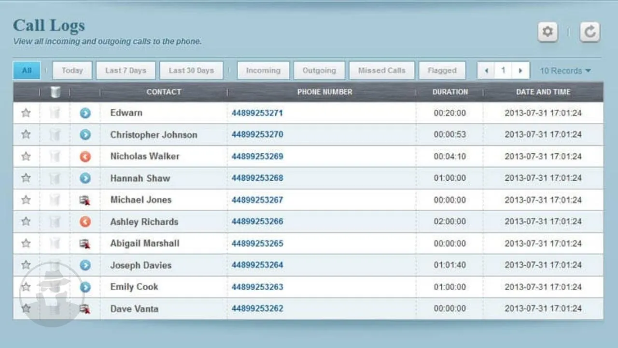Delete the Edwarn call log entry

click(55, 113)
